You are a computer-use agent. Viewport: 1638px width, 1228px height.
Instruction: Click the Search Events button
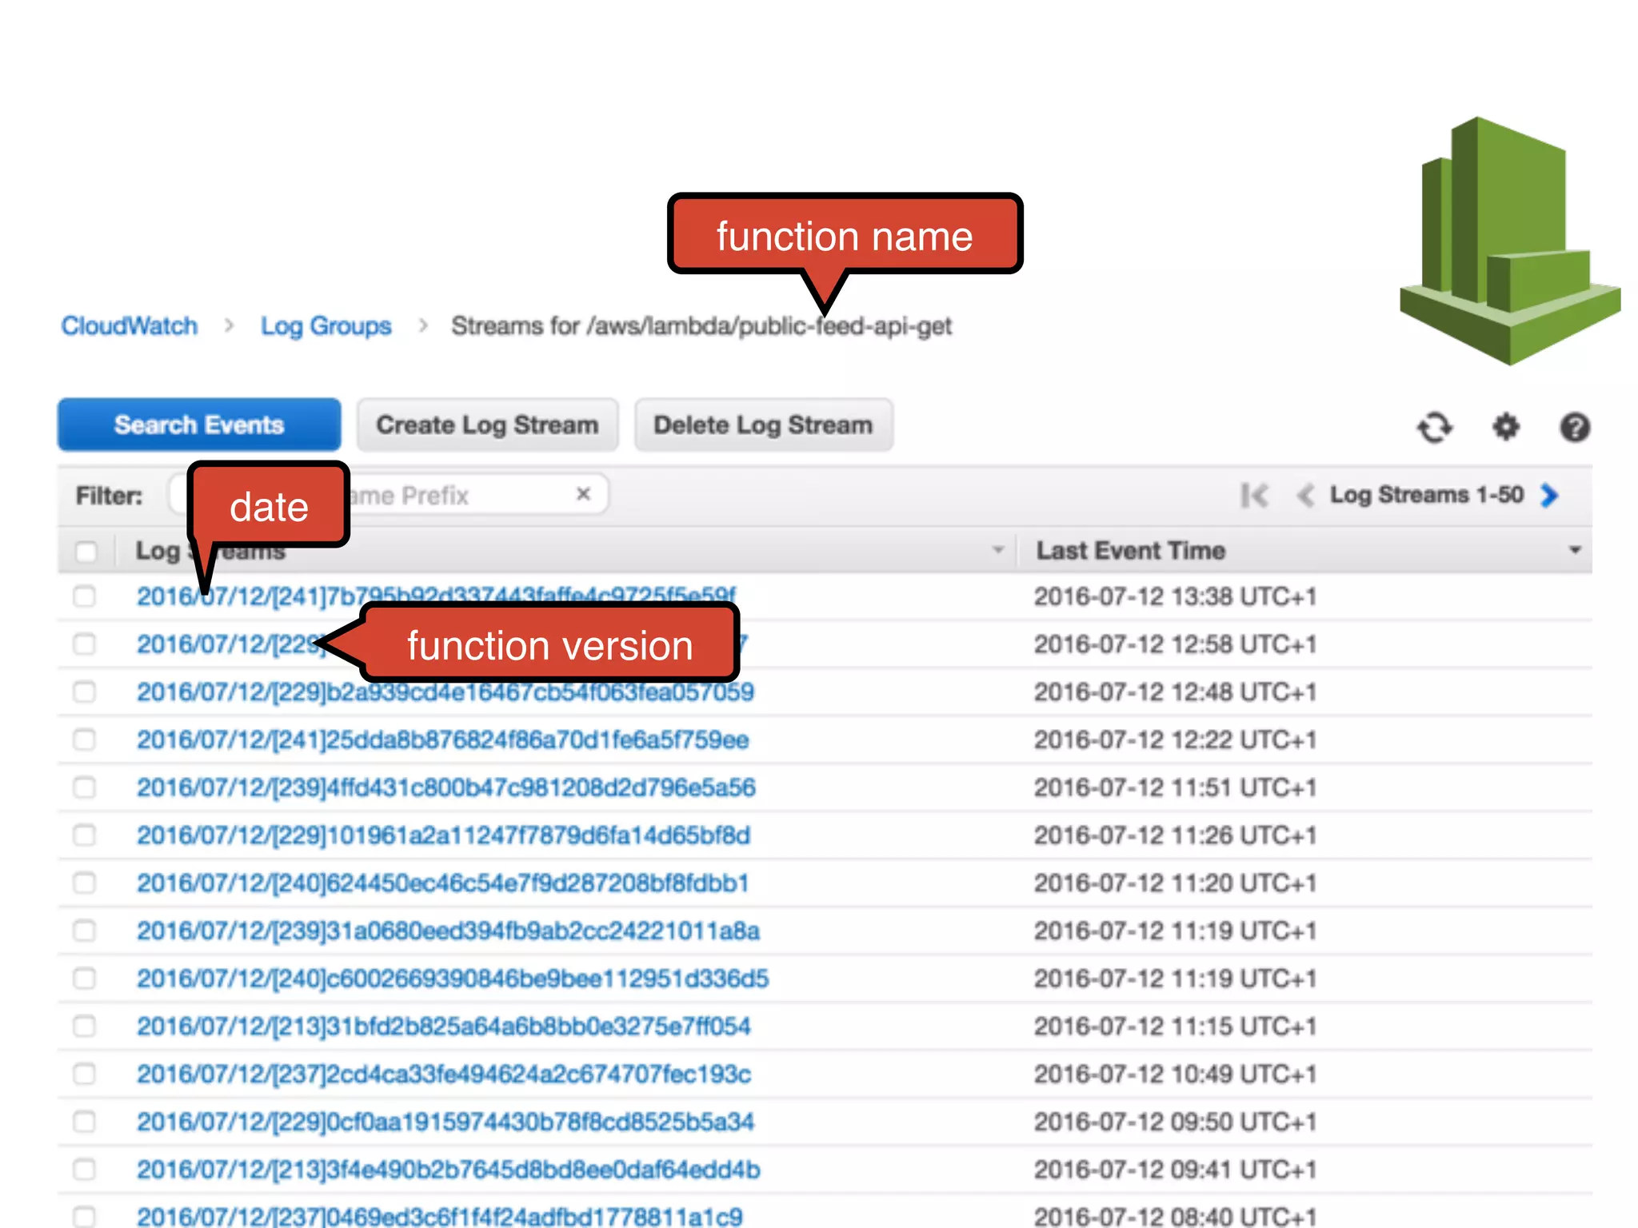point(199,425)
